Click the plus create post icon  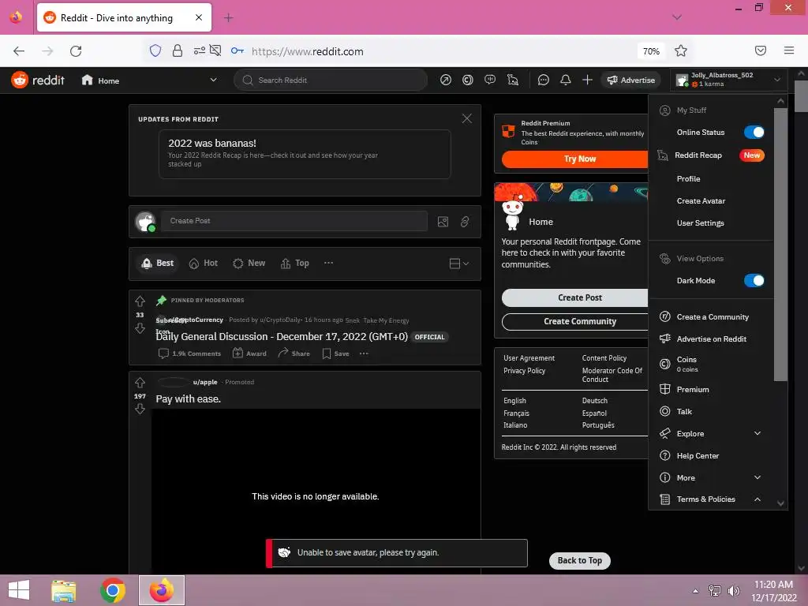(587, 80)
